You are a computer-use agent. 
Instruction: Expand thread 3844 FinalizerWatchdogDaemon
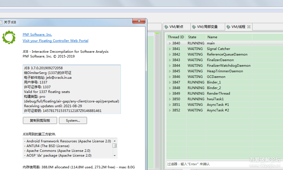(170, 66)
